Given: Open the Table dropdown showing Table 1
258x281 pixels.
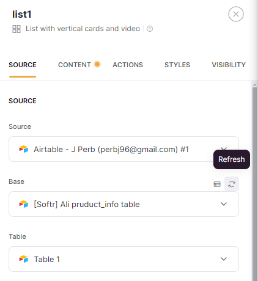Looking at the screenshot, I should tap(123, 259).
